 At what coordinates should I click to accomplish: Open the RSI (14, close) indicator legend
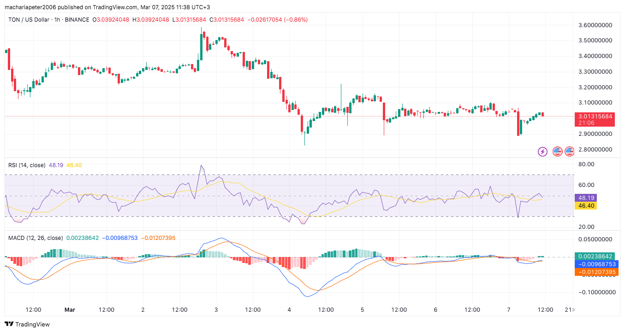(27, 165)
